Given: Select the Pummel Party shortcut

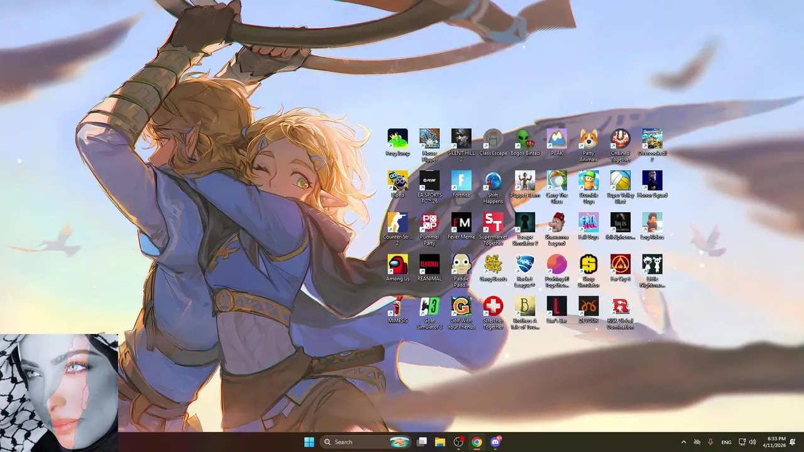Looking at the screenshot, I should click(430, 230).
